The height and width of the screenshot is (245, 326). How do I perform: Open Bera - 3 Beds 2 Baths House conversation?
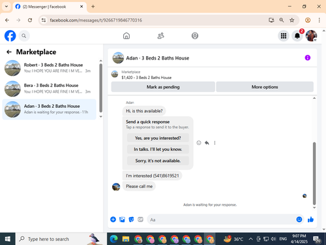point(50,88)
